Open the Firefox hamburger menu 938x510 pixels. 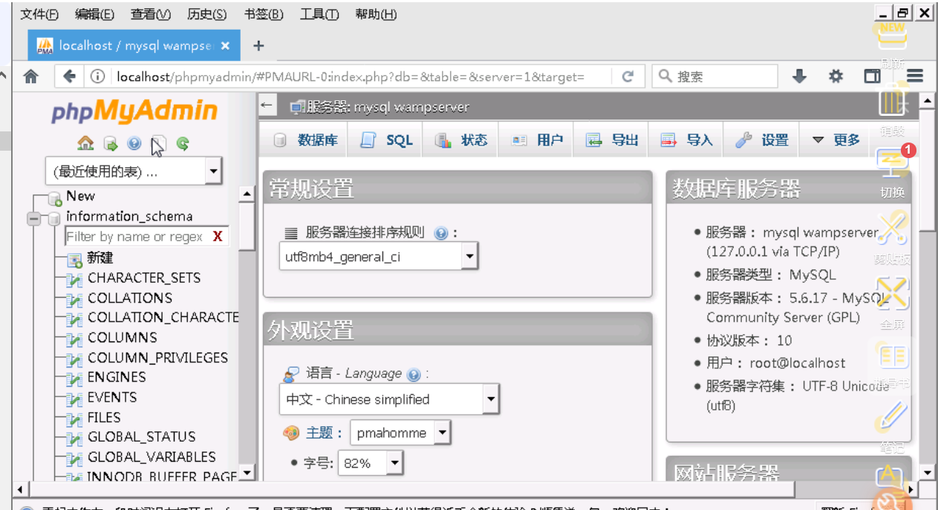(x=915, y=76)
